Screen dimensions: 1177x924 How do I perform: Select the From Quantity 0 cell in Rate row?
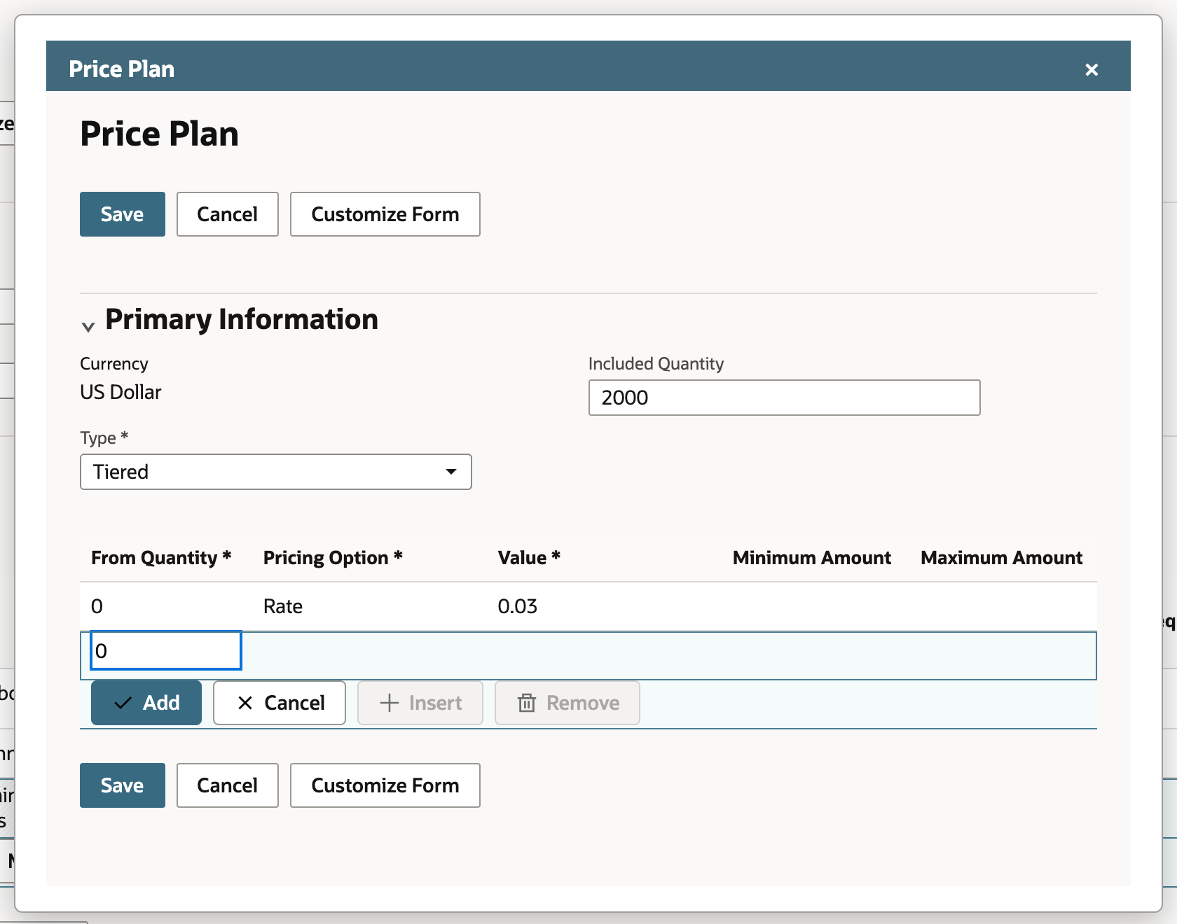coord(97,606)
